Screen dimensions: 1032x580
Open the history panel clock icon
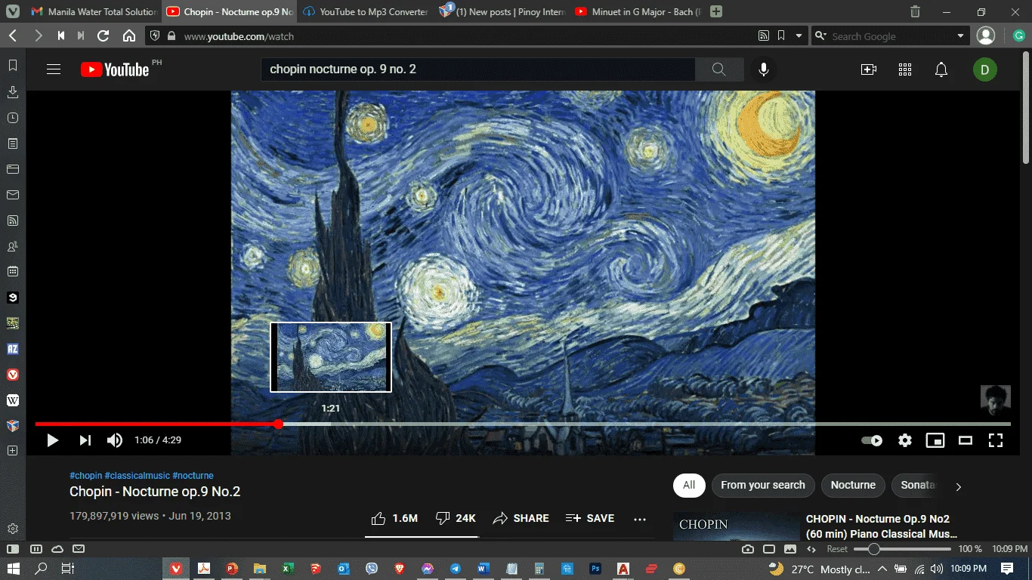click(13, 118)
